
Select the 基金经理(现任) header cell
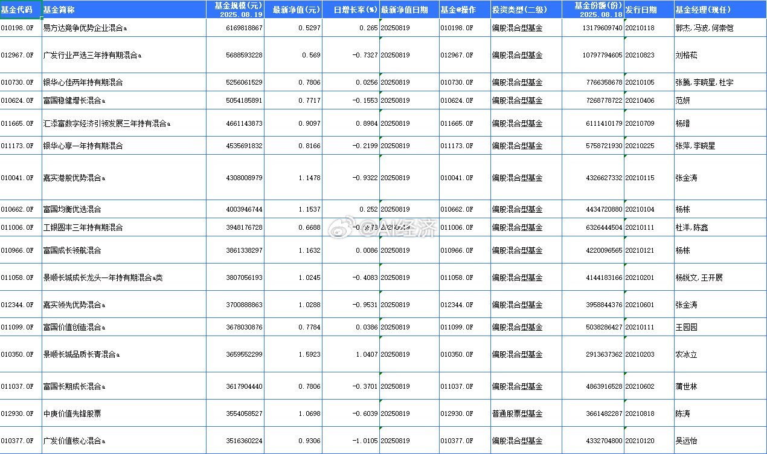point(719,10)
